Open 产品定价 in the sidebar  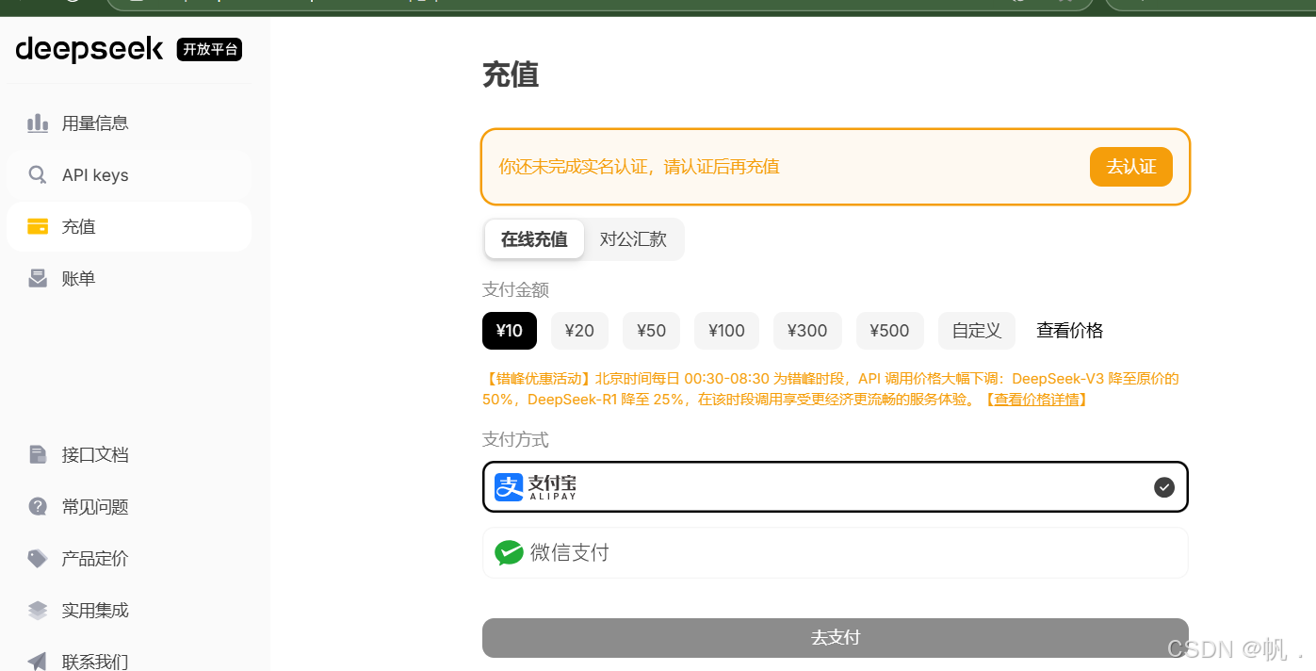tap(129, 558)
